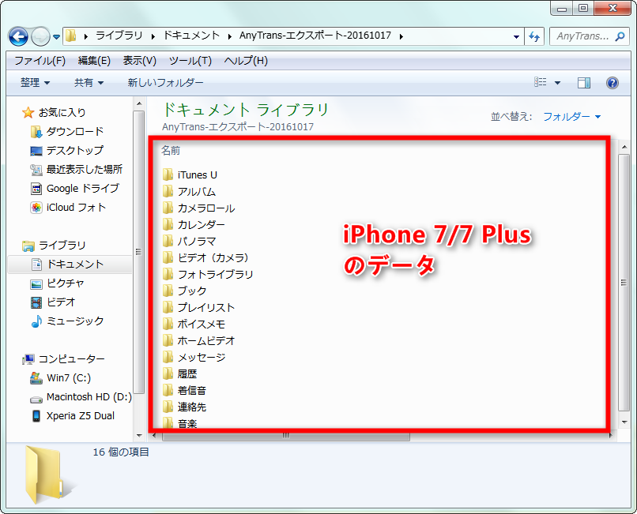637x514 pixels.
Task: Select the 履歴 folder icon
Action: pos(168,374)
